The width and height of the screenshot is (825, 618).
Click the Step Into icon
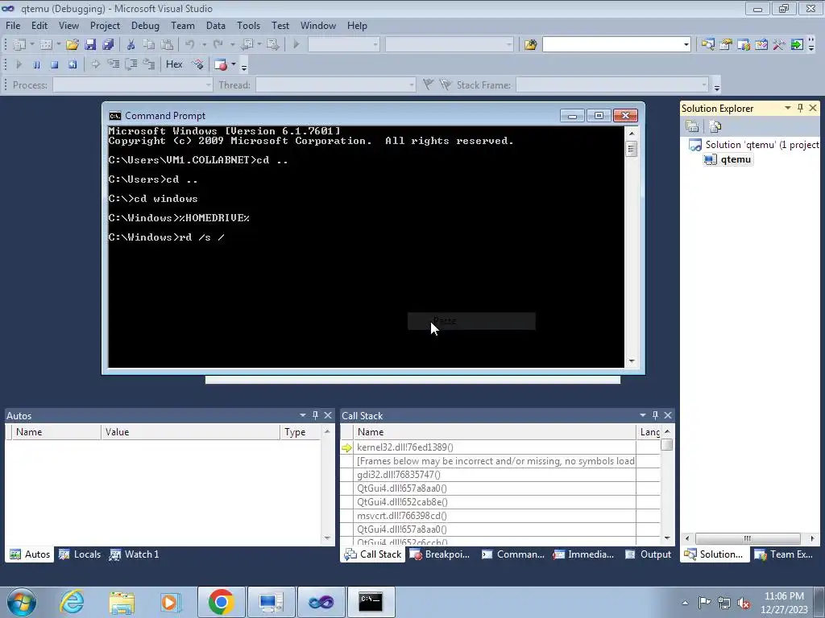113,64
